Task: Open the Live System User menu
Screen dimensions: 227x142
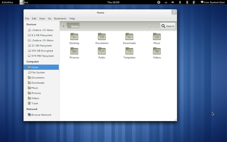Action: (x=213, y=2)
